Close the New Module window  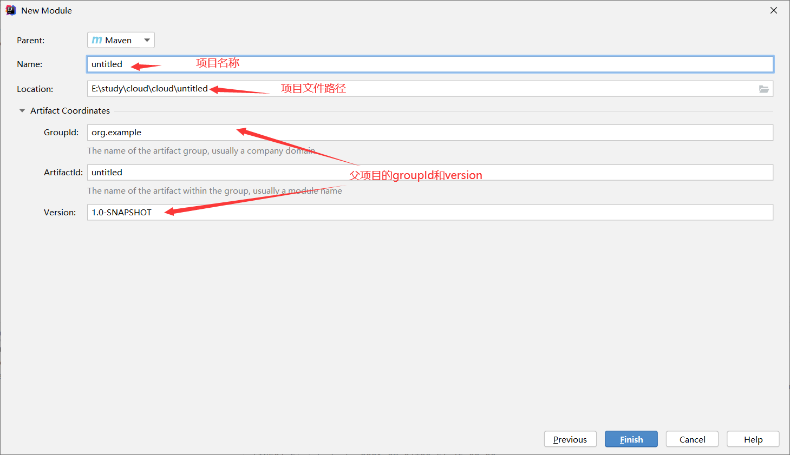pos(774,10)
